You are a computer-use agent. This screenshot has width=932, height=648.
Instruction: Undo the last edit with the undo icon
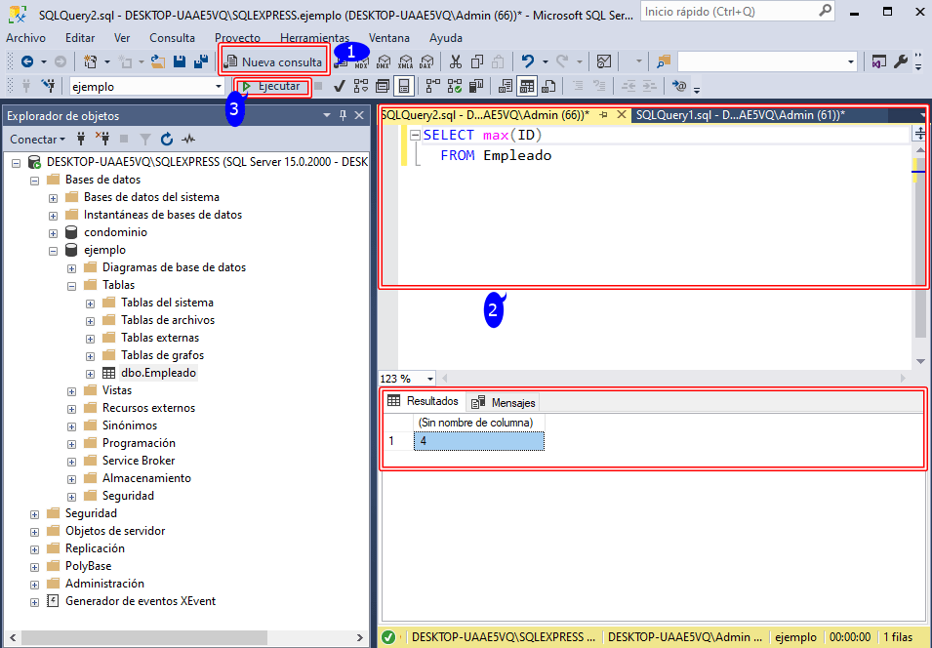click(527, 61)
